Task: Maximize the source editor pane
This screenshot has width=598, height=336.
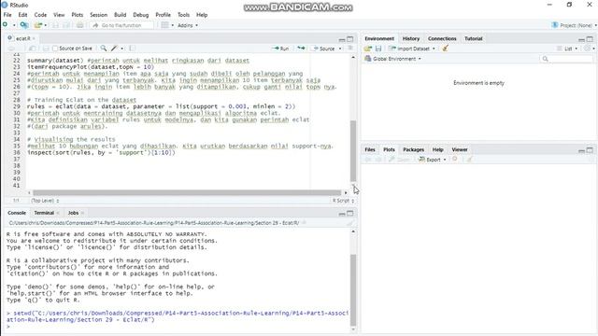Action: pos(350,39)
